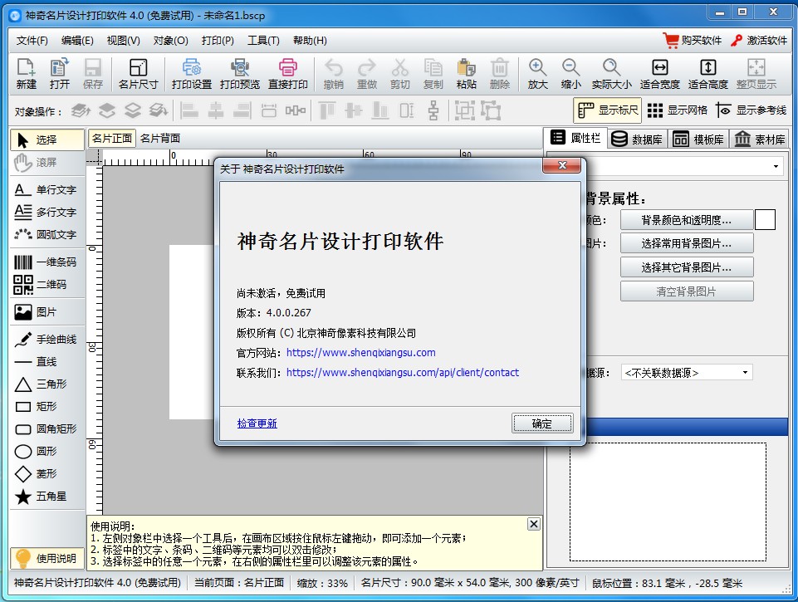Viewport: 798px width, 602px height.
Task: Pick the 圆弧文字 arc text tool
Action: click(x=47, y=235)
